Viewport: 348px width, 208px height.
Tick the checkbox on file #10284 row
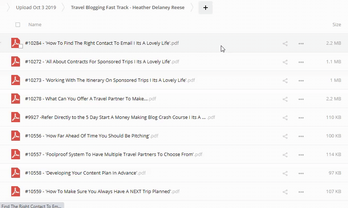click(x=21, y=46)
